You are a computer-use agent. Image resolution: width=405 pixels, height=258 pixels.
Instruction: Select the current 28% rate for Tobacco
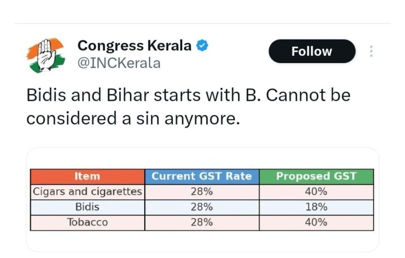pos(202,222)
